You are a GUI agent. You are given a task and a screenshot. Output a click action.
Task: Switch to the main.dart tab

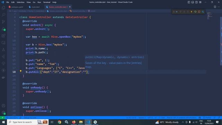click(x=34, y=7)
